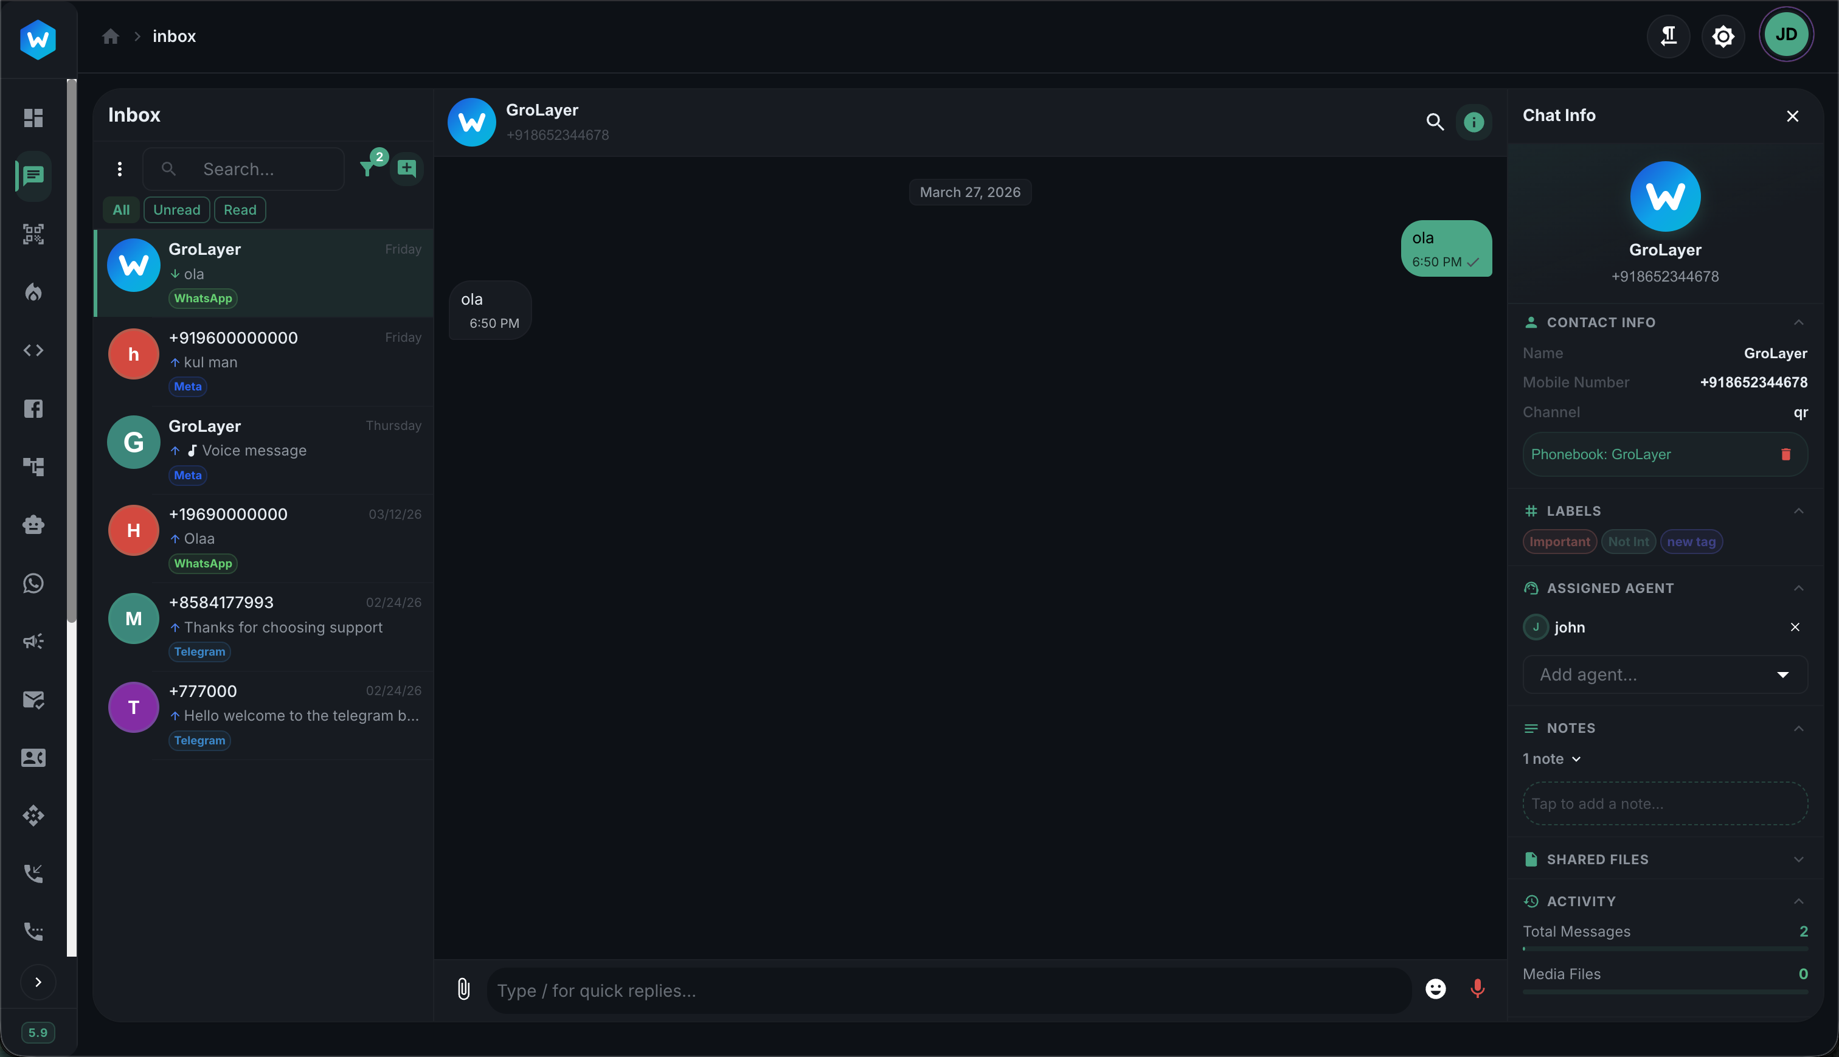Open the Add agent dropdown

(x=1665, y=674)
